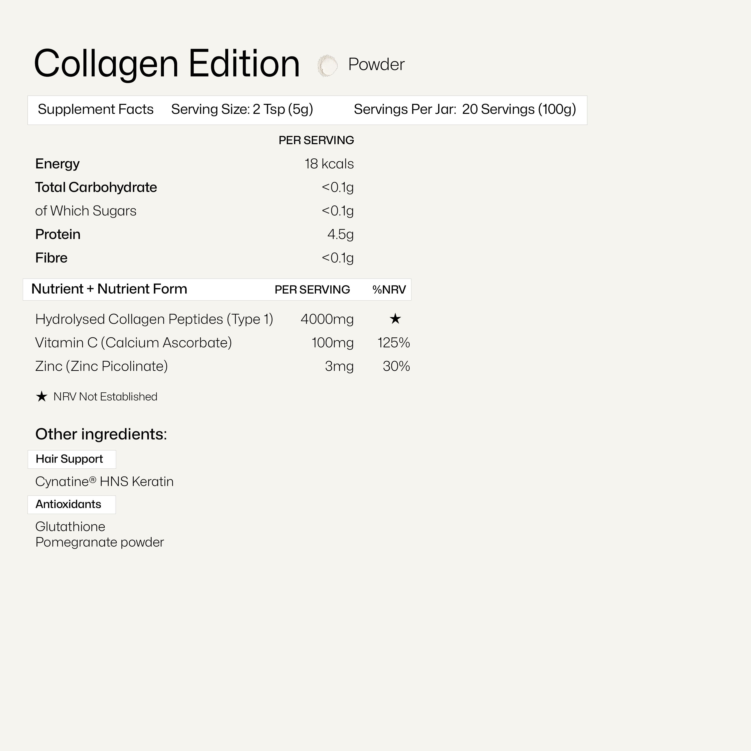Click the Supplement Facts heading
The image size is (751, 751).
pyautogui.click(x=96, y=110)
